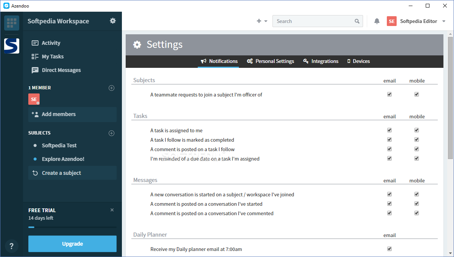The height and width of the screenshot is (257, 454).
Task: Click the Upgrade button
Action: point(72,244)
